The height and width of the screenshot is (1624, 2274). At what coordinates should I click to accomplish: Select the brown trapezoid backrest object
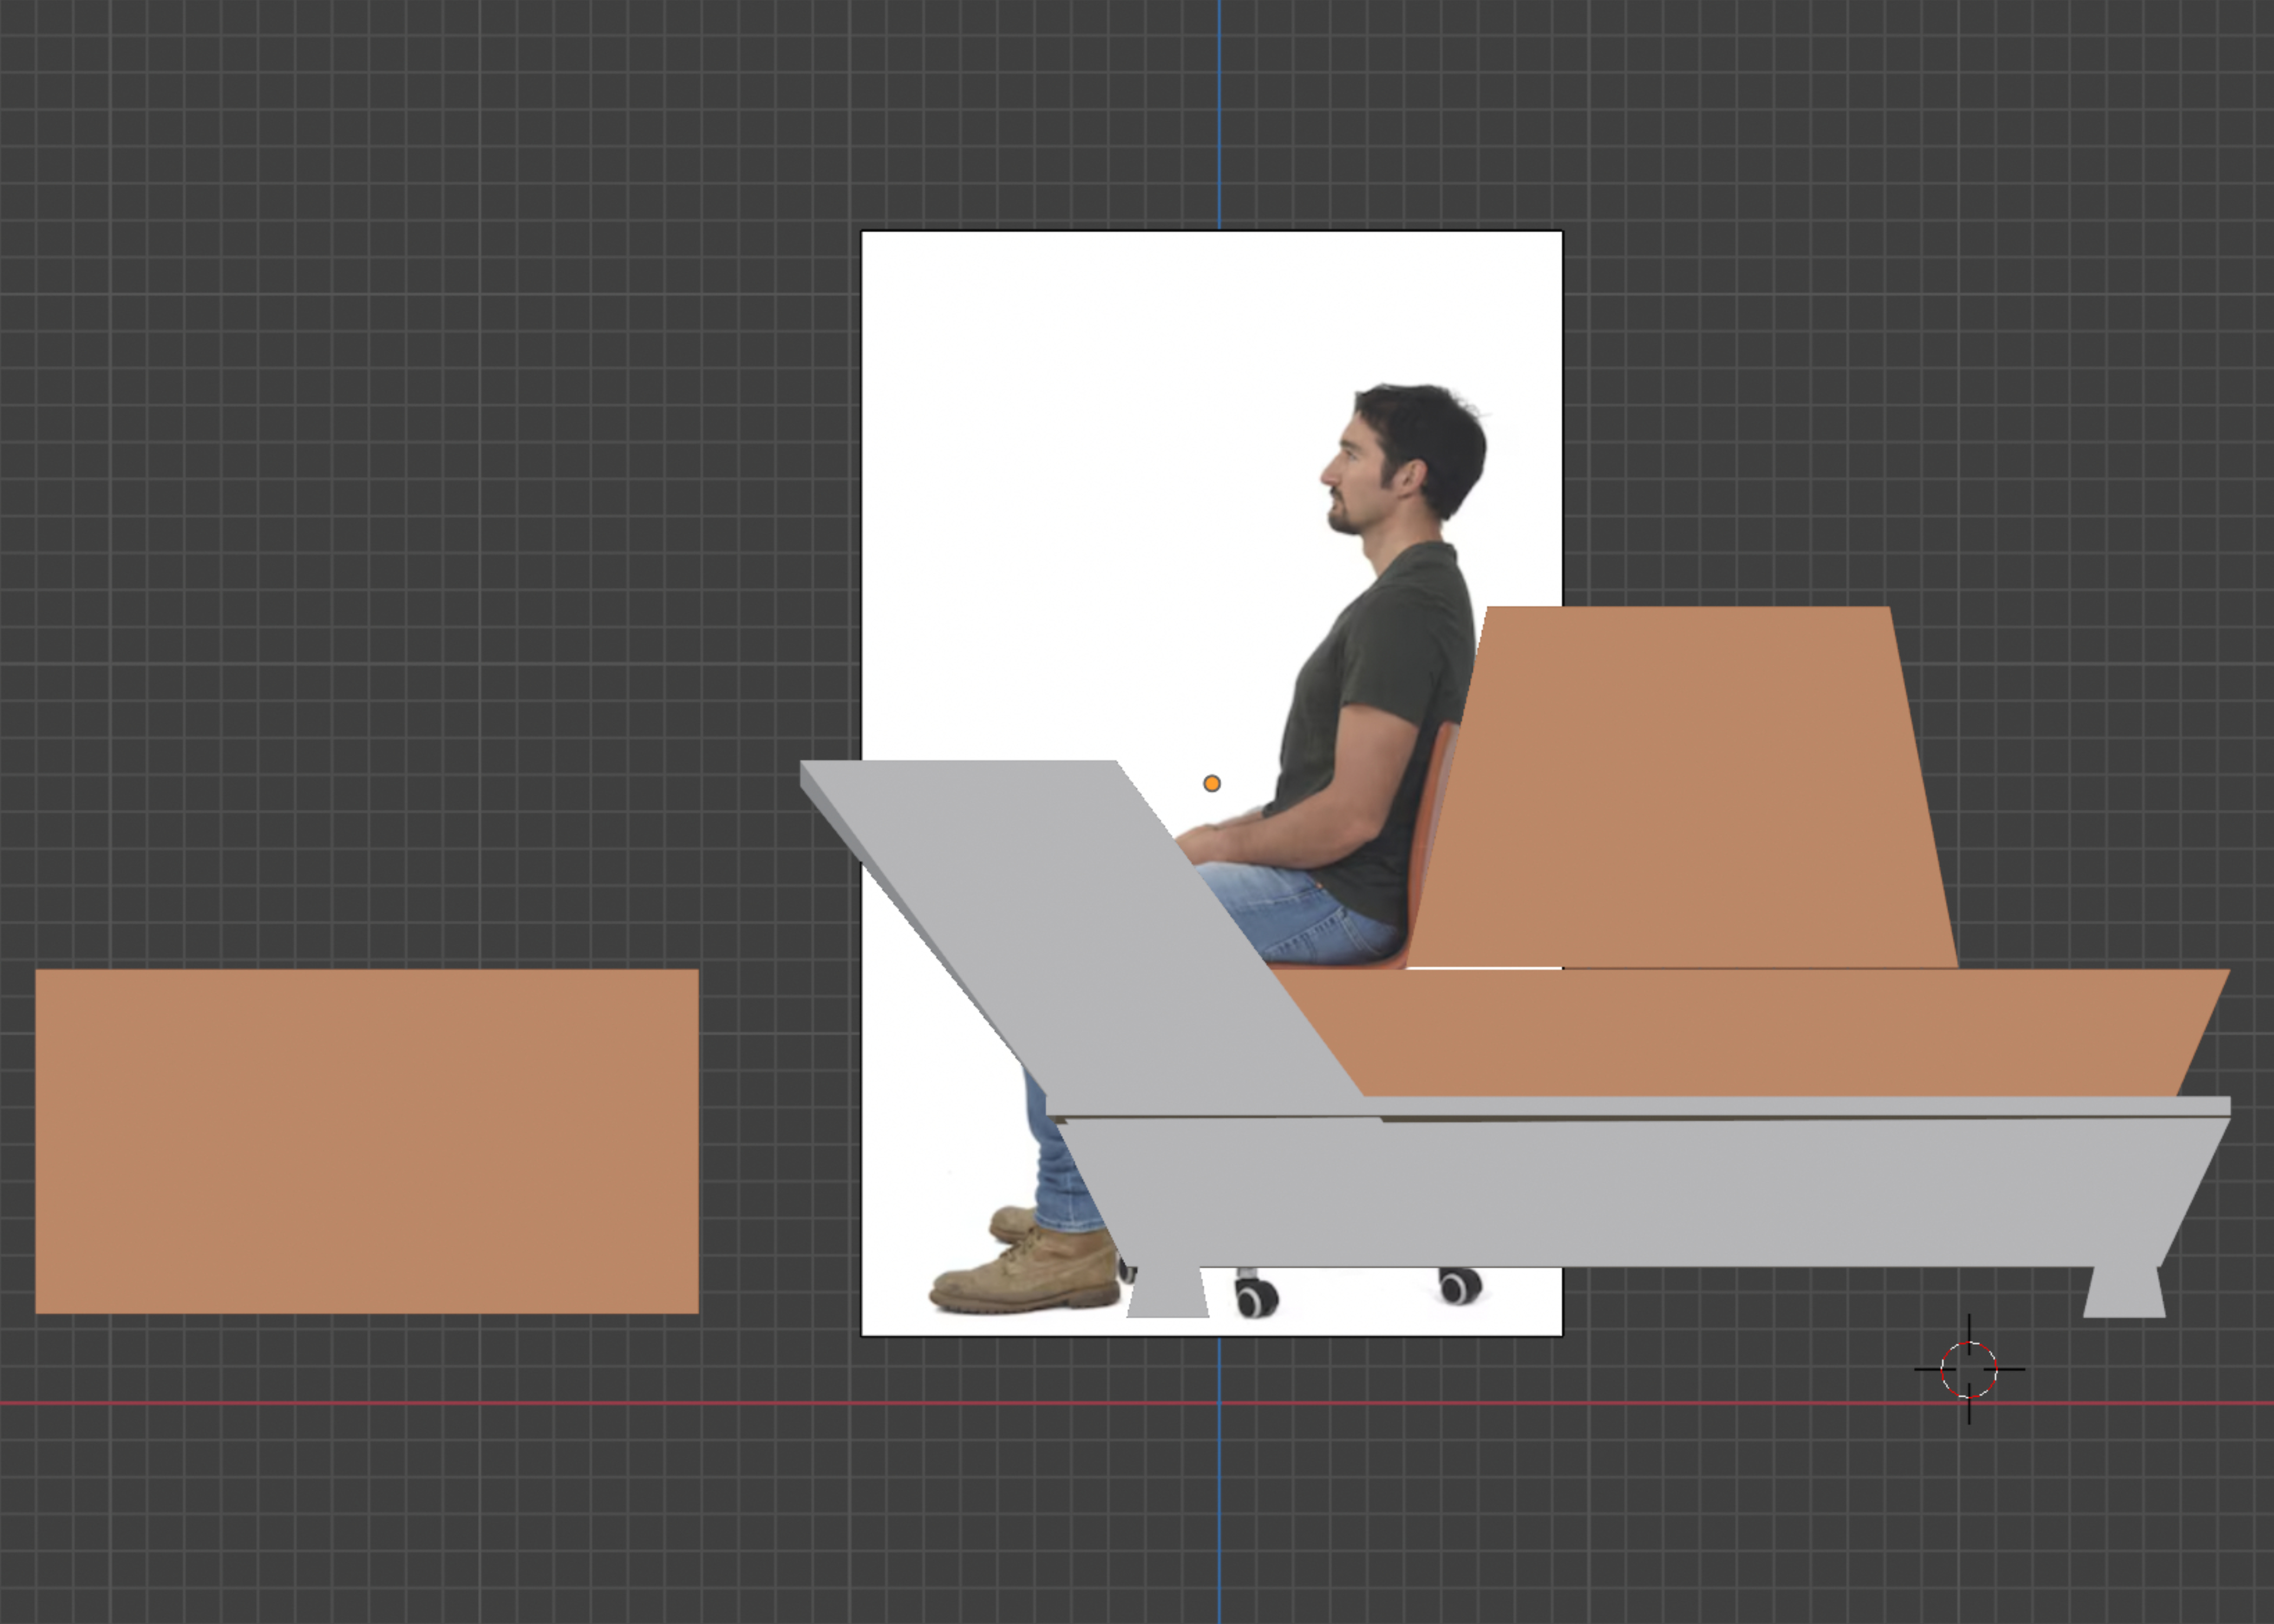1683,787
